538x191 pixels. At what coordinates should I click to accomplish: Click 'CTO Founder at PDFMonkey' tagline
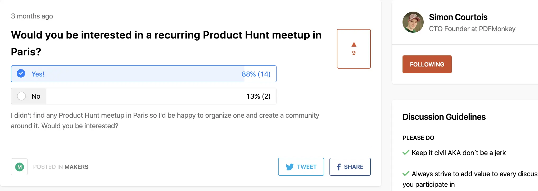472,29
